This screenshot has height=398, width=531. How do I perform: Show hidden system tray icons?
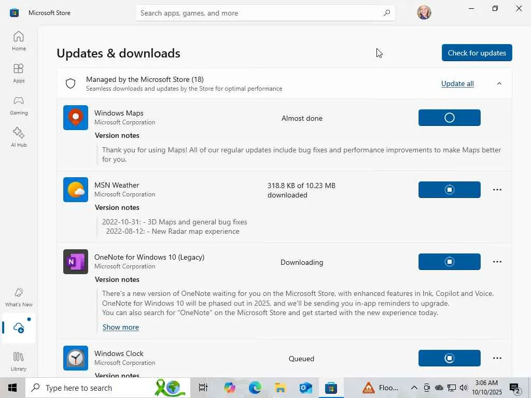click(414, 388)
